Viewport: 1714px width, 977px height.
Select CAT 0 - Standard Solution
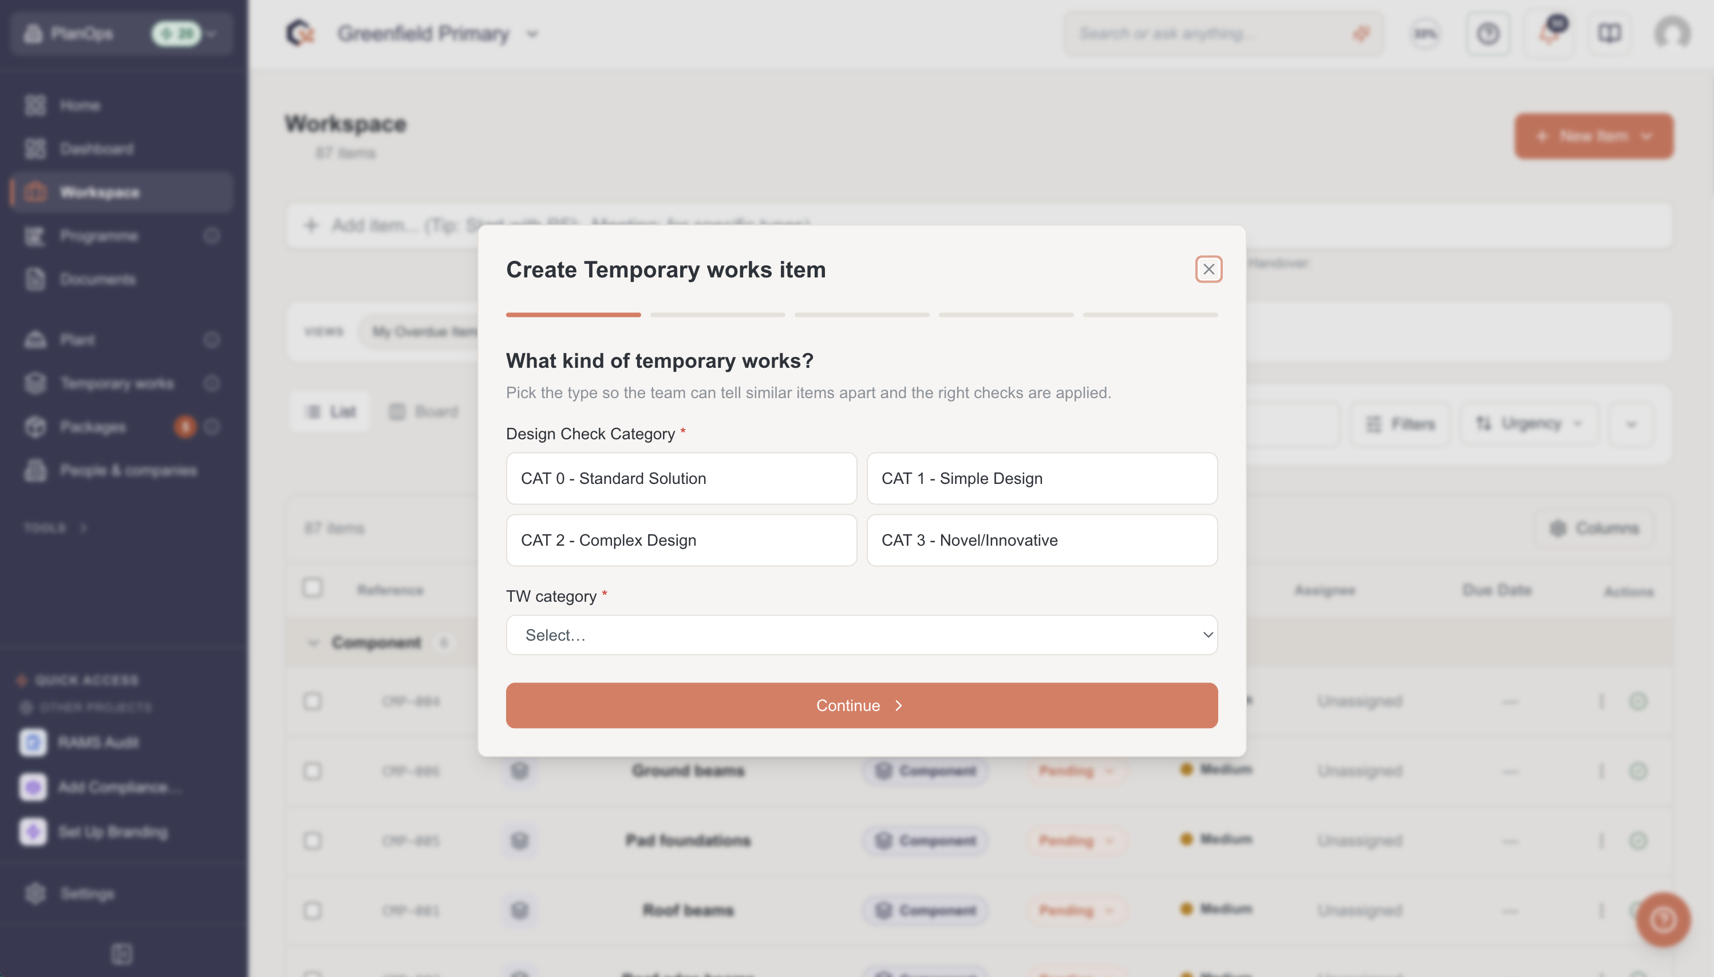(x=681, y=478)
